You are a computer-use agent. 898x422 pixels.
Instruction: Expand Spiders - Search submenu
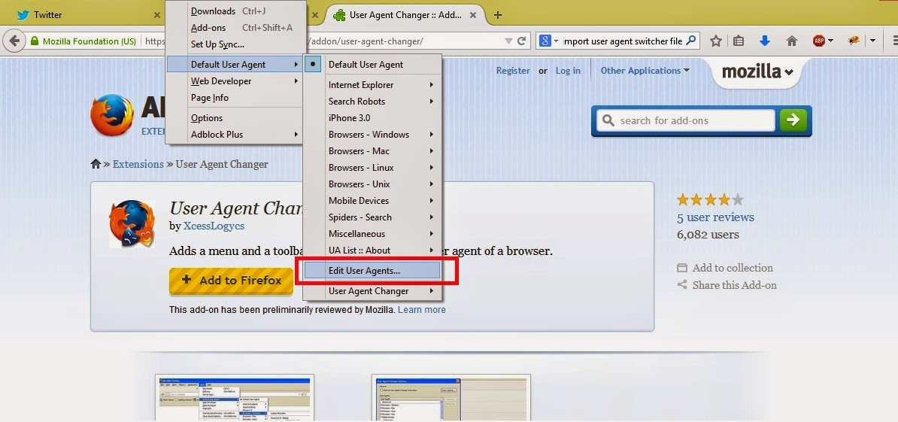[x=372, y=217]
